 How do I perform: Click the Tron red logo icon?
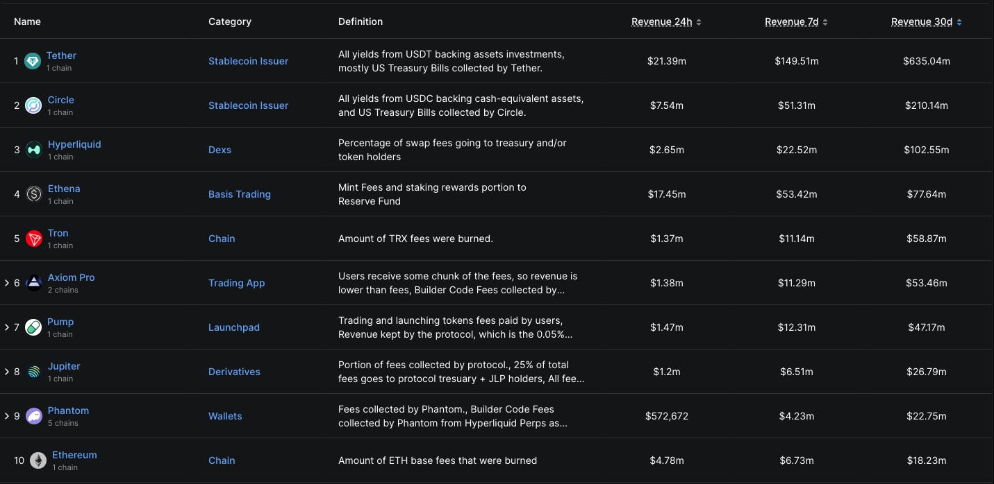coord(33,239)
